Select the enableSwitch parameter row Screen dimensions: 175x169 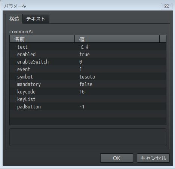click(x=88, y=61)
